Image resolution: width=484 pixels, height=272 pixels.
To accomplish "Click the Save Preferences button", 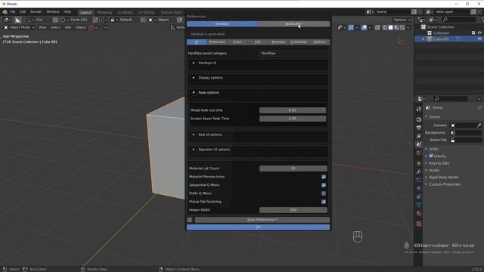I will 262,220.
